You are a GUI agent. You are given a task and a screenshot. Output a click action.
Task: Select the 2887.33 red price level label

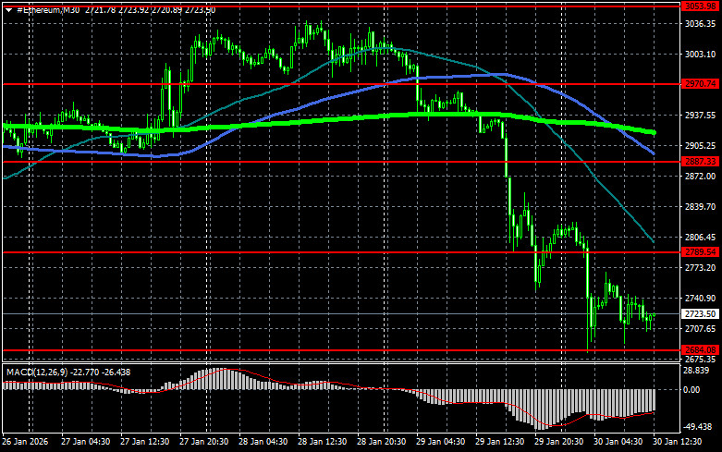(700, 162)
